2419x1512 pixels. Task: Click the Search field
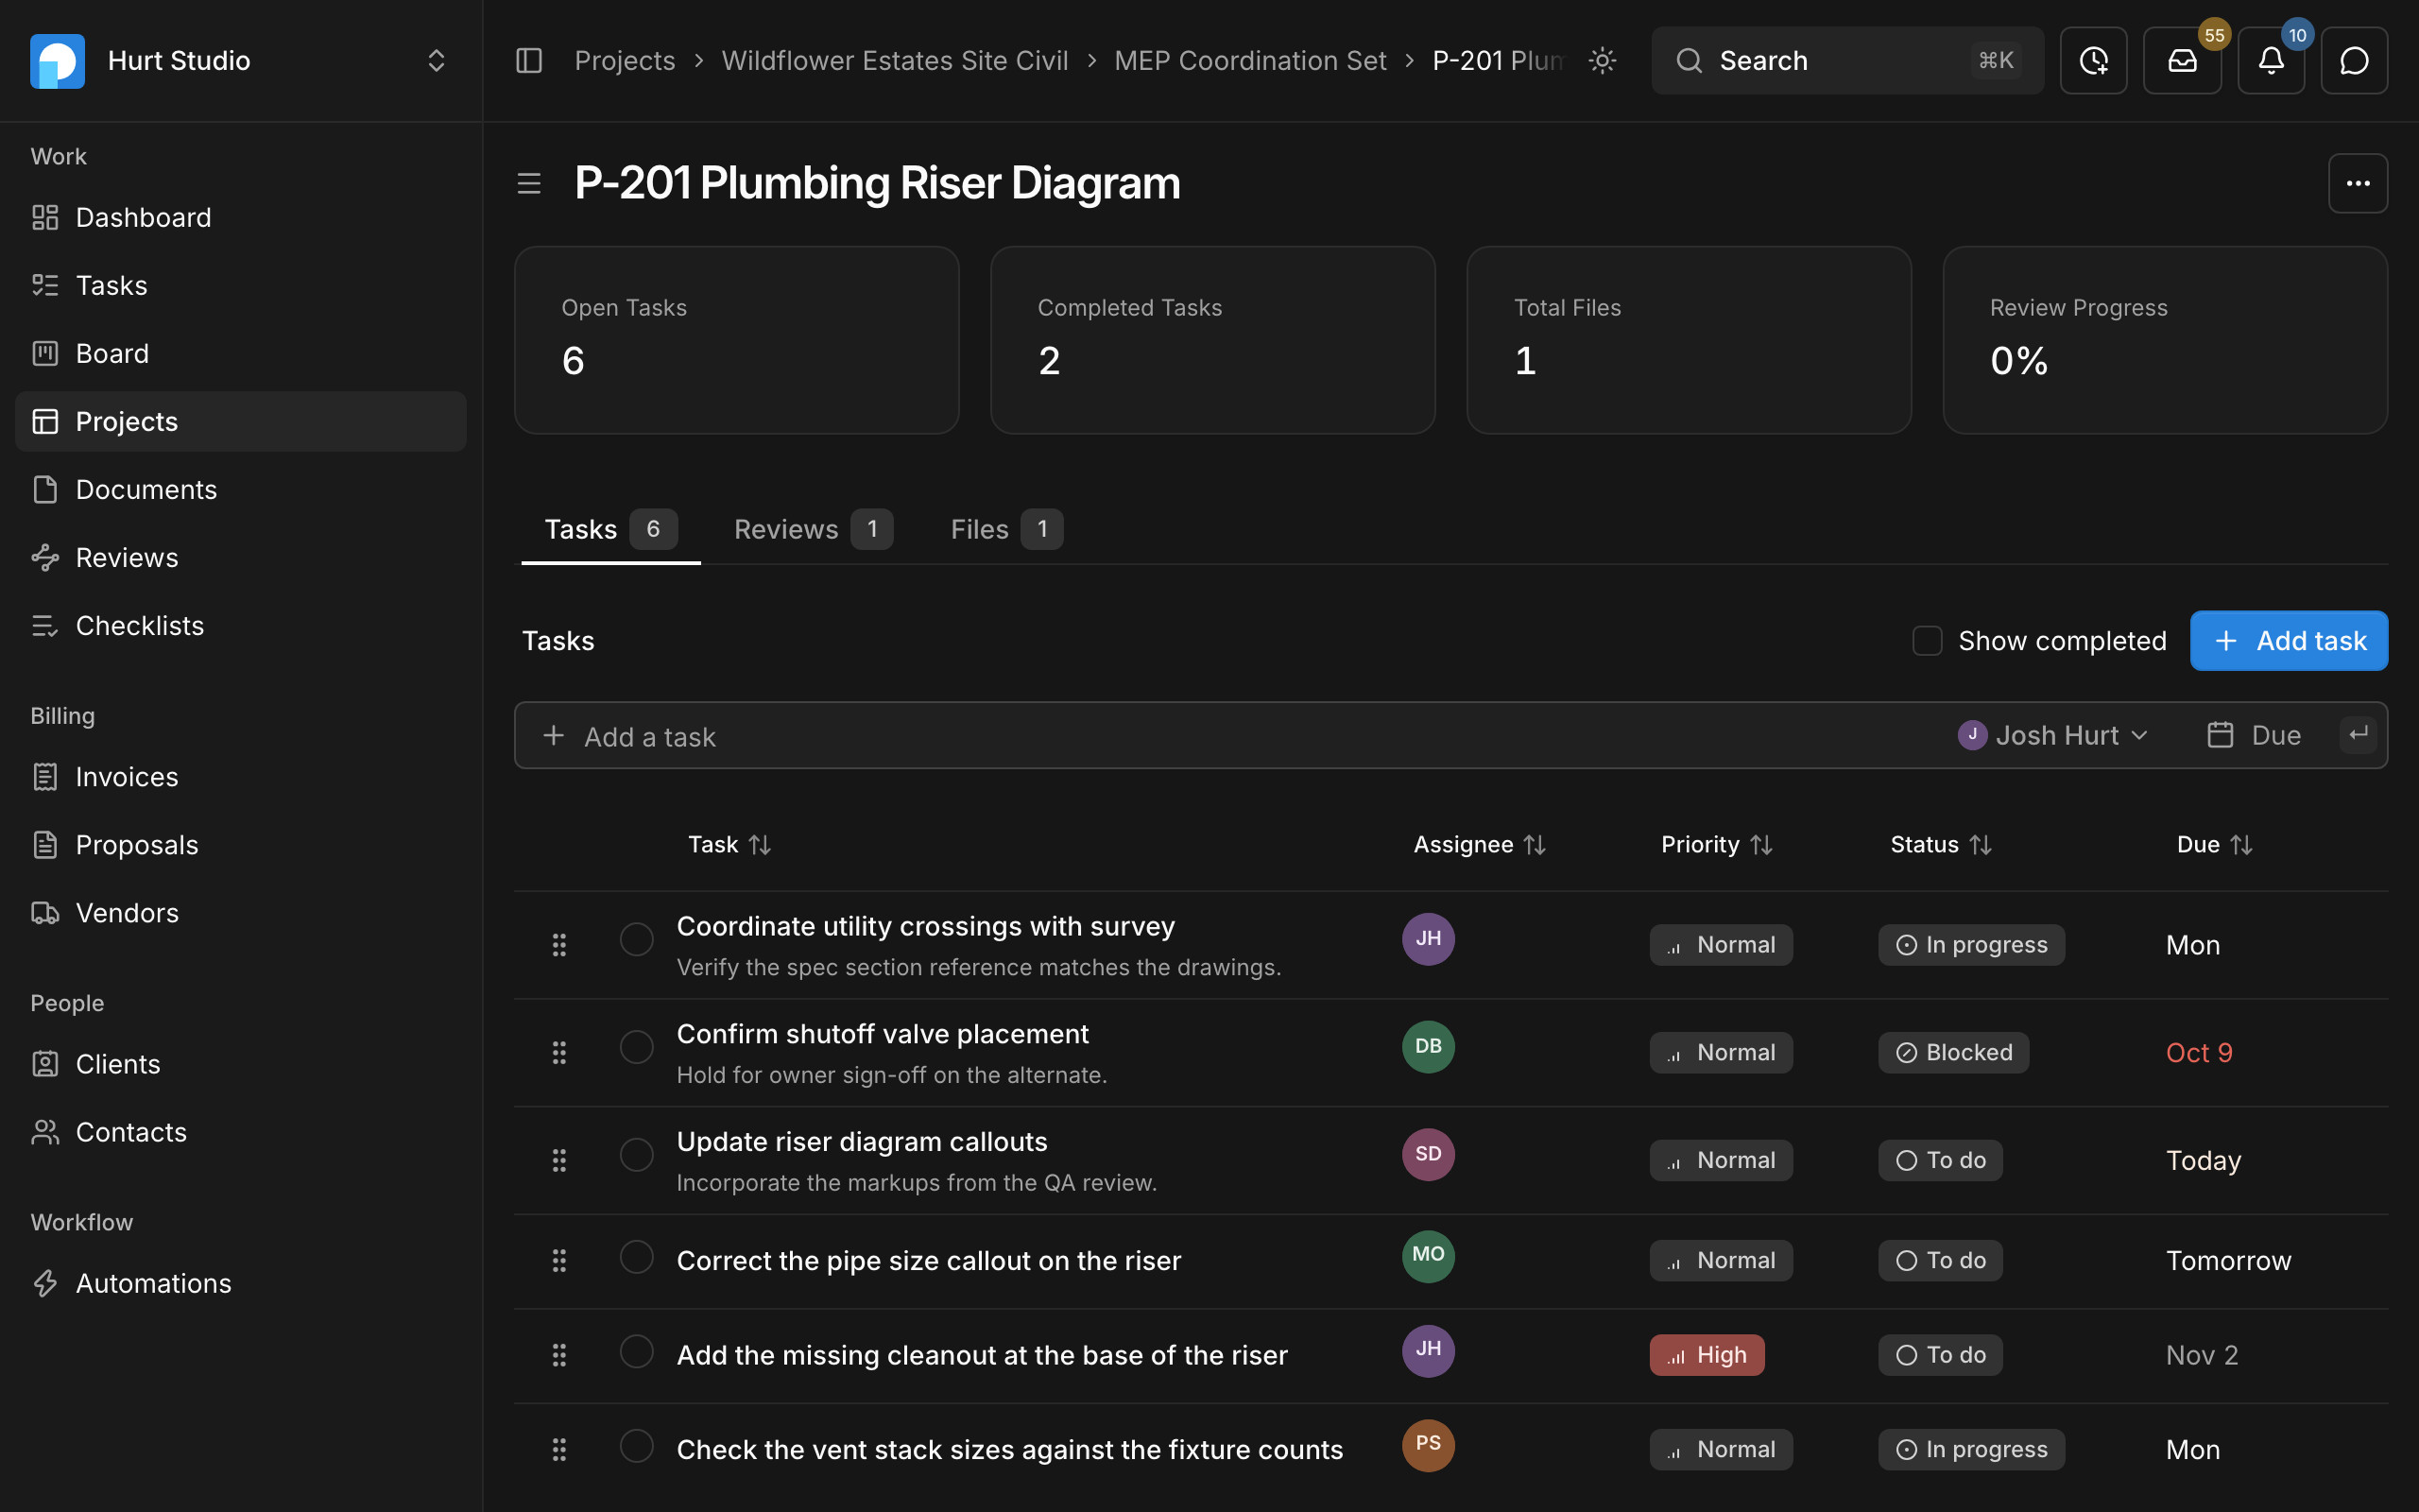(1846, 61)
